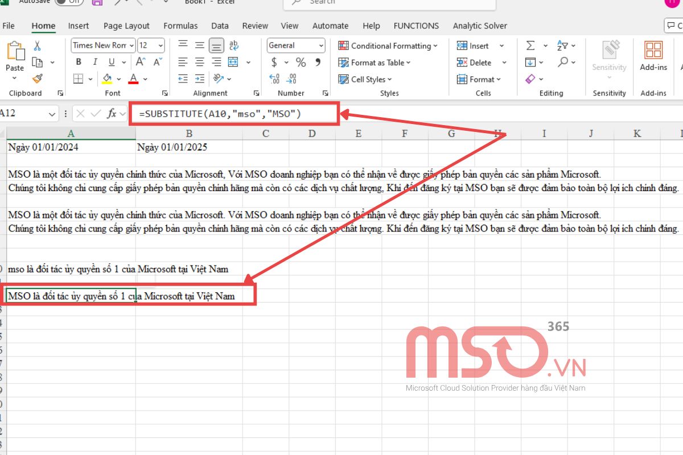The height and width of the screenshot is (455, 683).
Task: Align text right
Action: coord(216,62)
